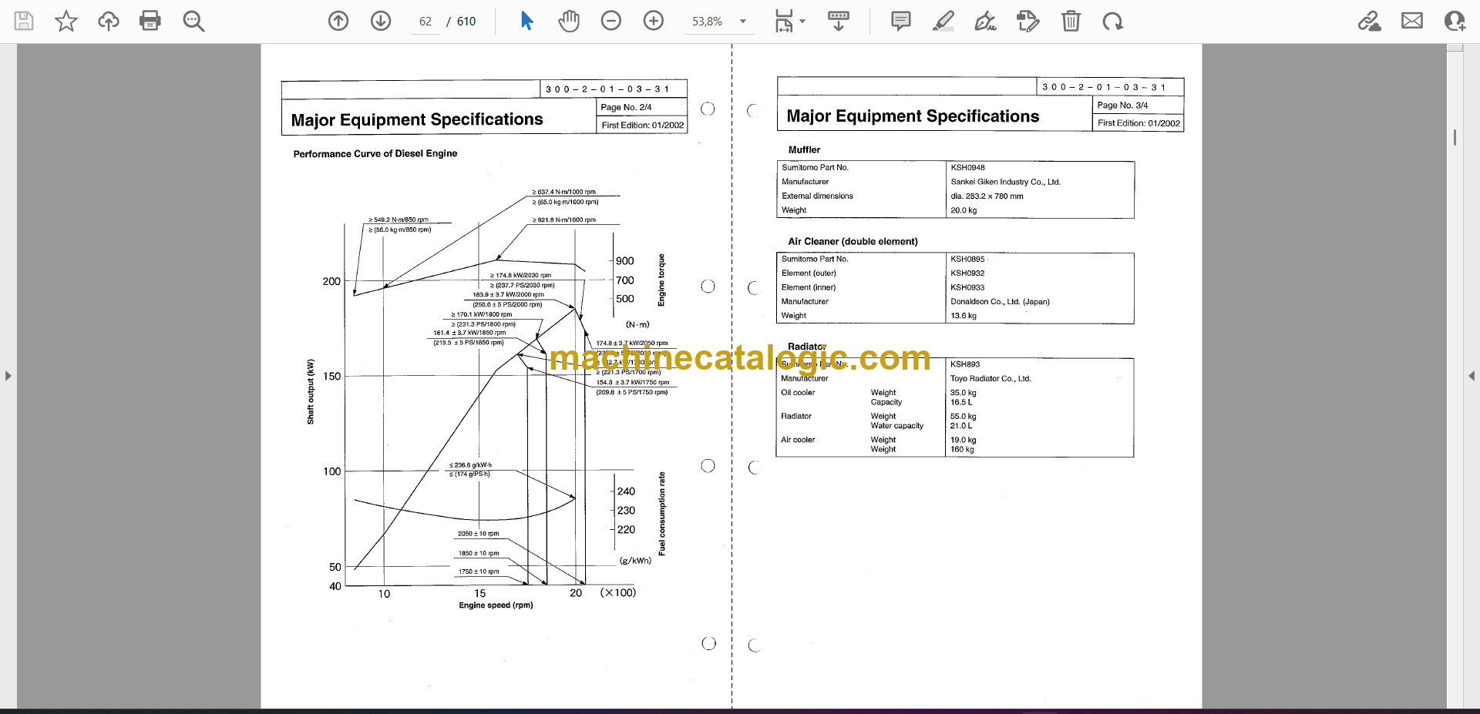Zoom in with the plus button
Screen dimensions: 1480x714
click(x=654, y=21)
